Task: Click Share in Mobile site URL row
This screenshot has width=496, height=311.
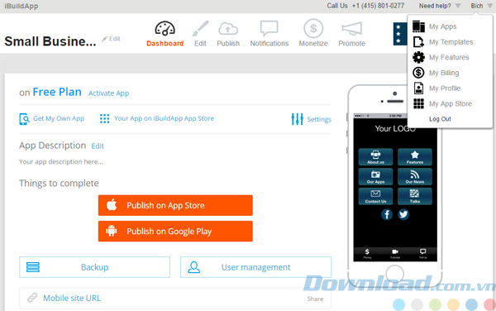Action: click(x=315, y=299)
